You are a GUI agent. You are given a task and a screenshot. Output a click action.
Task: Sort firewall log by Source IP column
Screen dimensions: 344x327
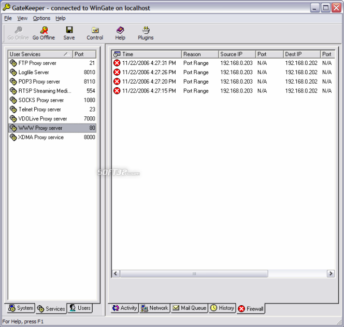pos(237,55)
